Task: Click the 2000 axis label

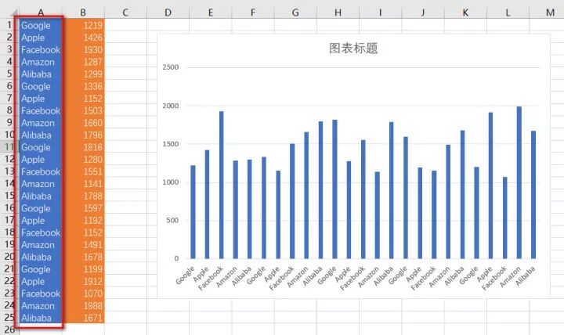Action: (x=171, y=106)
